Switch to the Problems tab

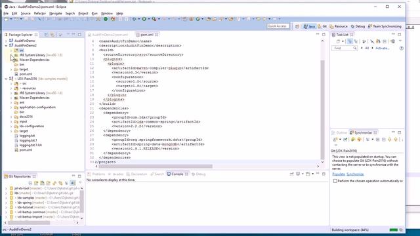tap(96, 174)
